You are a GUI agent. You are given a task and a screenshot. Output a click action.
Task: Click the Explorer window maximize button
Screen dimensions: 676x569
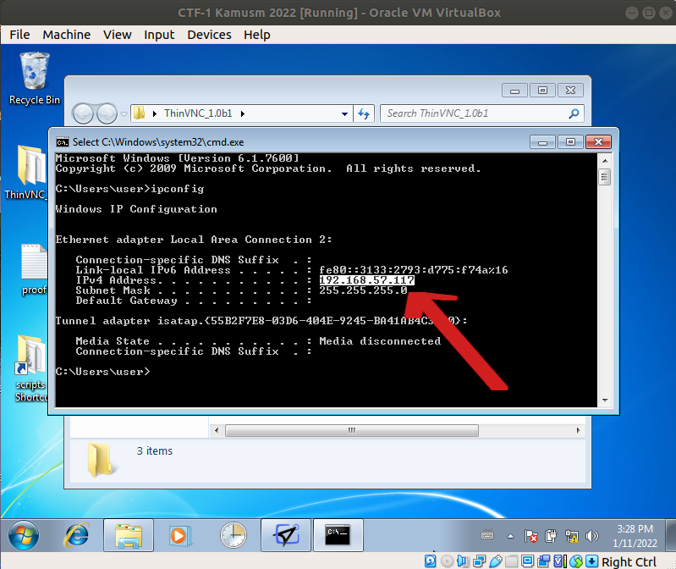pos(543,90)
